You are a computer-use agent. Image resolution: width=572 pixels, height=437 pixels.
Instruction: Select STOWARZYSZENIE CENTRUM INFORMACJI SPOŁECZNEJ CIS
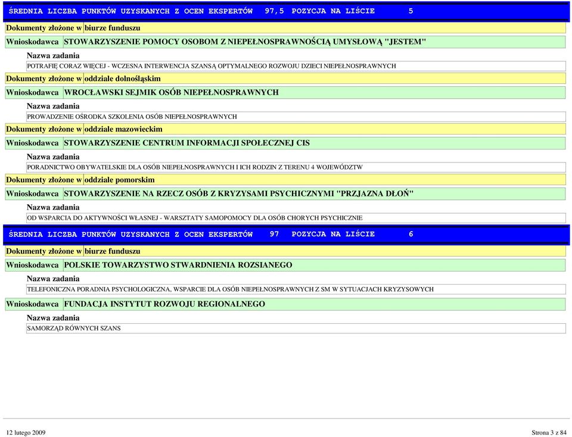click(186, 143)
